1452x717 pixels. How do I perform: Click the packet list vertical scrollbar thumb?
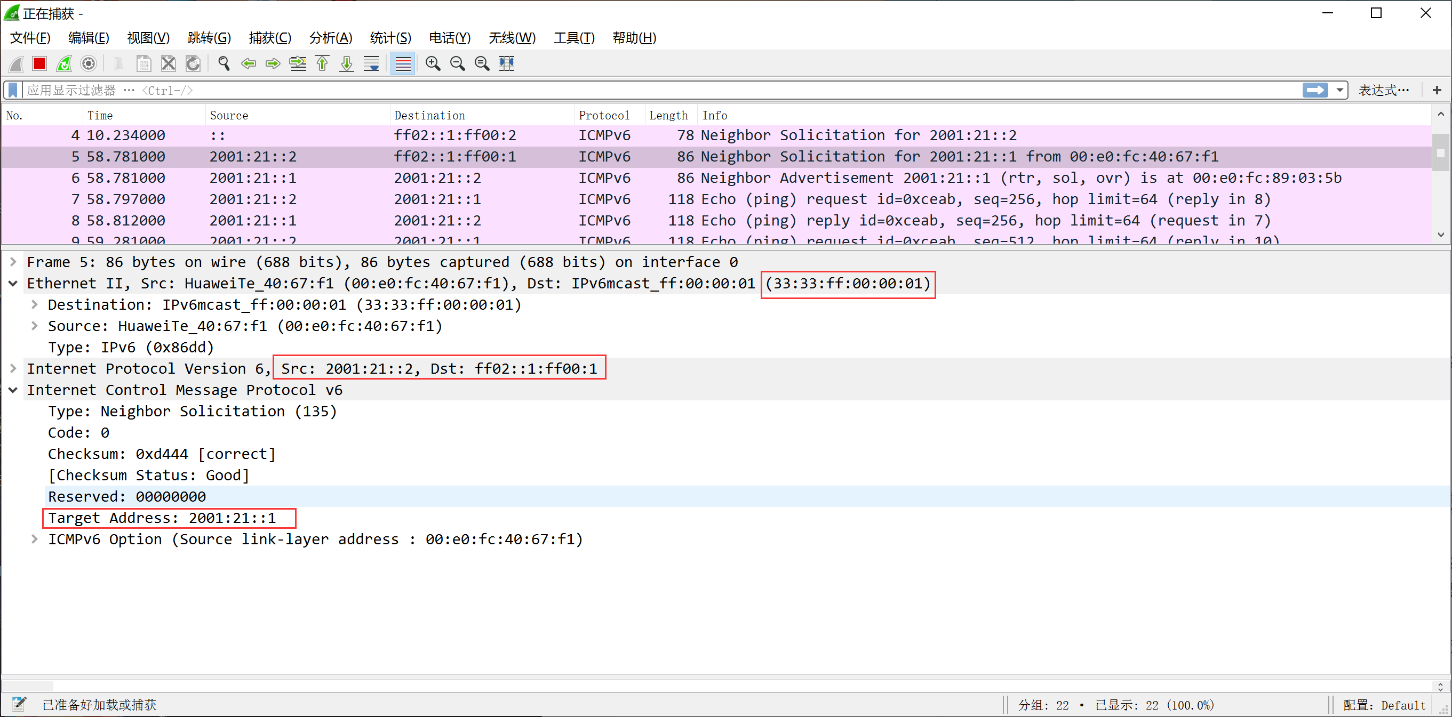(x=1440, y=152)
